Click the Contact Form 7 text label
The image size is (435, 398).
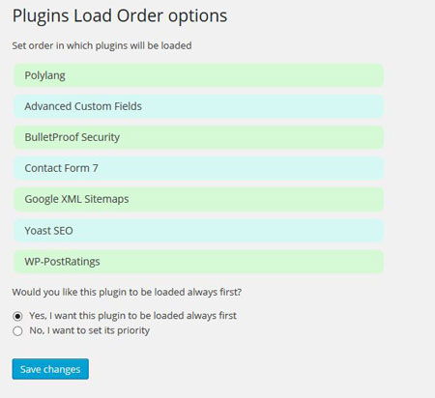click(61, 168)
